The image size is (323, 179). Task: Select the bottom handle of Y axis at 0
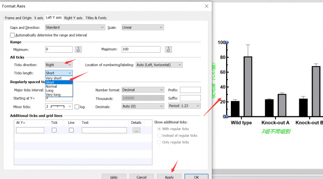[227, 117]
